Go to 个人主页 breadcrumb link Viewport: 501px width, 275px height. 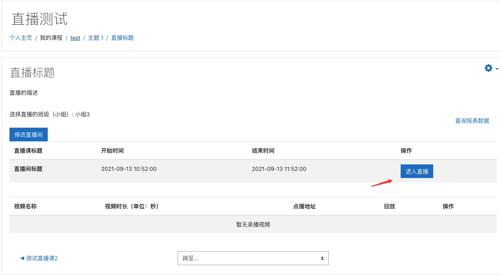21,38
